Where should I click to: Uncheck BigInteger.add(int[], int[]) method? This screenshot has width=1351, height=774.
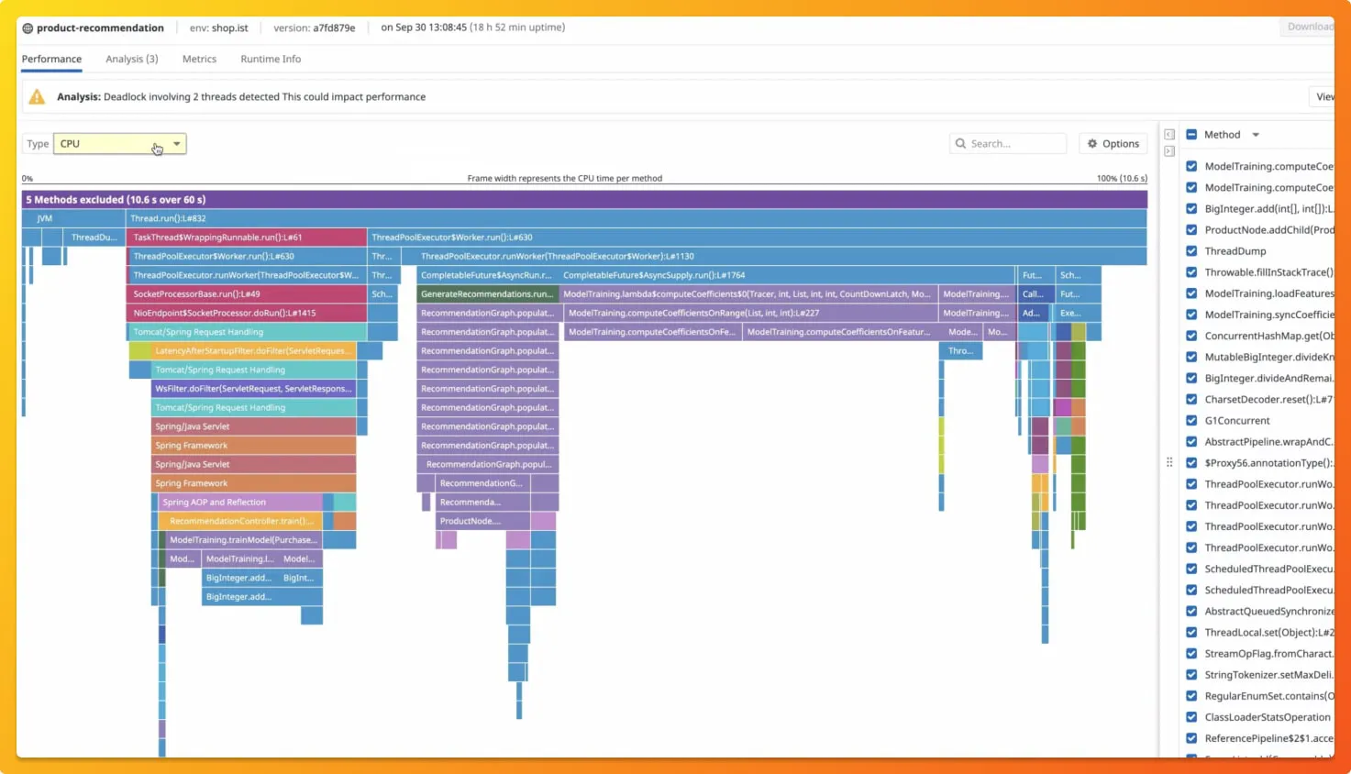(x=1191, y=208)
